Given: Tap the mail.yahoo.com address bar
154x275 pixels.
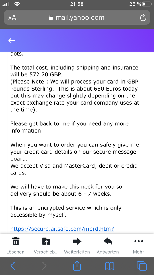Looking at the screenshot, I should (x=77, y=17).
